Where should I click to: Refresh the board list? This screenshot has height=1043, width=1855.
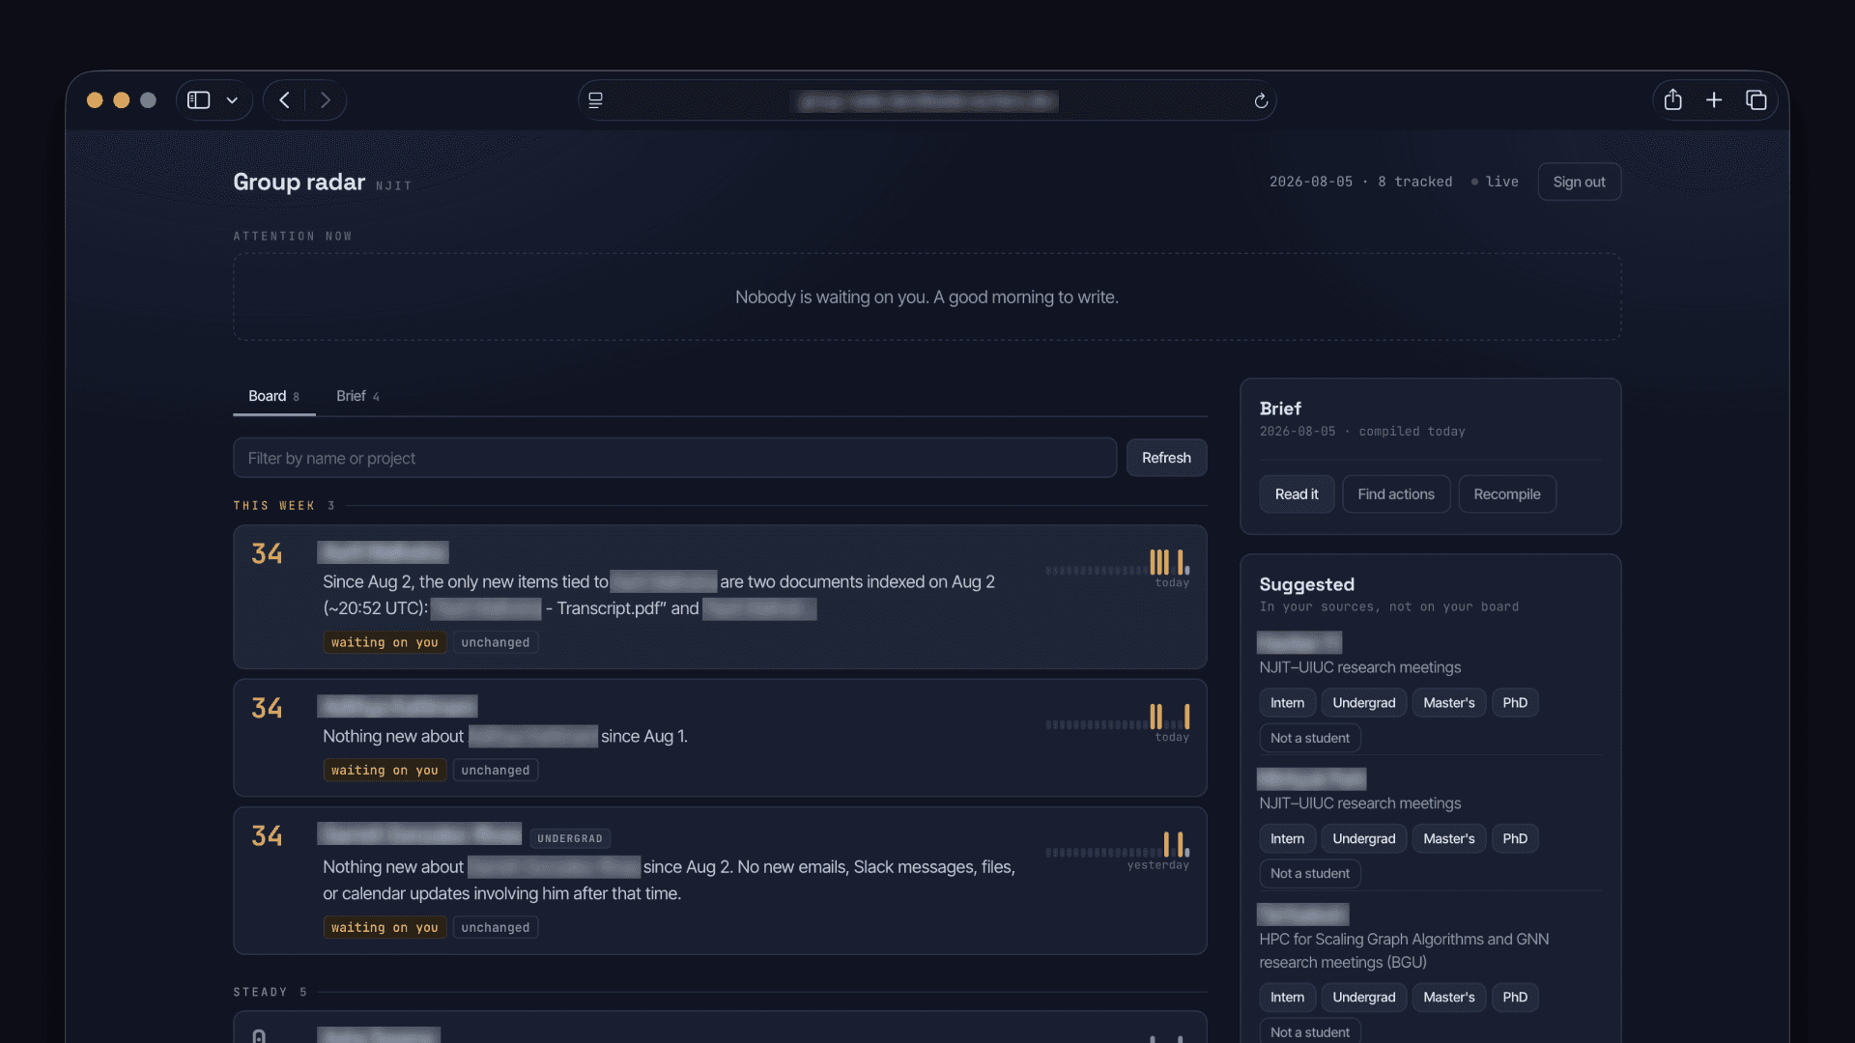tap(1166, 458)
